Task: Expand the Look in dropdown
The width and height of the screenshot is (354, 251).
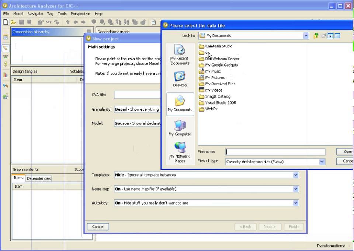Action: [306, 36]
